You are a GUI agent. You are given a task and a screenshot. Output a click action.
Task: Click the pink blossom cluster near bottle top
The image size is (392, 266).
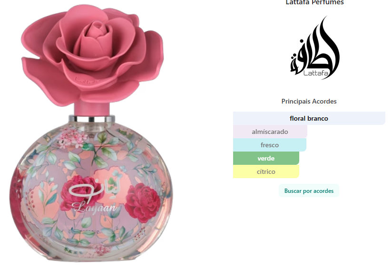point(72,137)
